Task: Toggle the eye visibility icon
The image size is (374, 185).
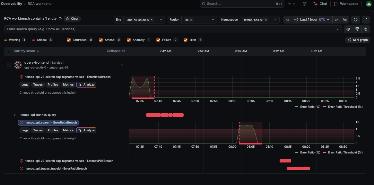Action: pos(348,29)
